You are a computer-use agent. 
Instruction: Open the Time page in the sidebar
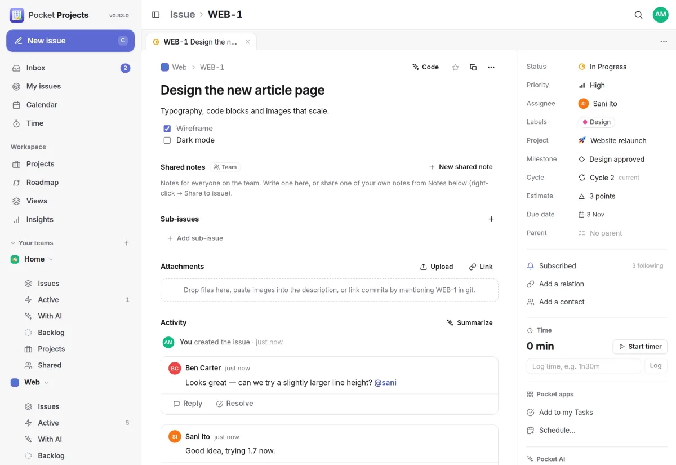(70, 123)
